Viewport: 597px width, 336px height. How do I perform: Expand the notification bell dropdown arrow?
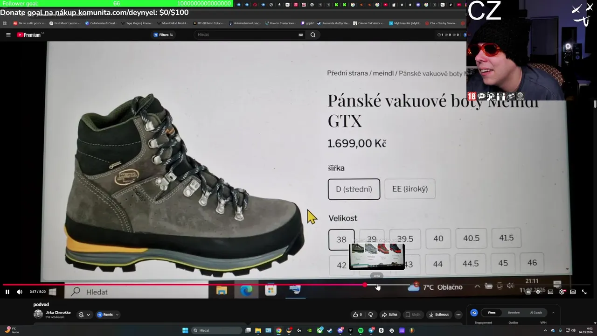coord(88,315)
